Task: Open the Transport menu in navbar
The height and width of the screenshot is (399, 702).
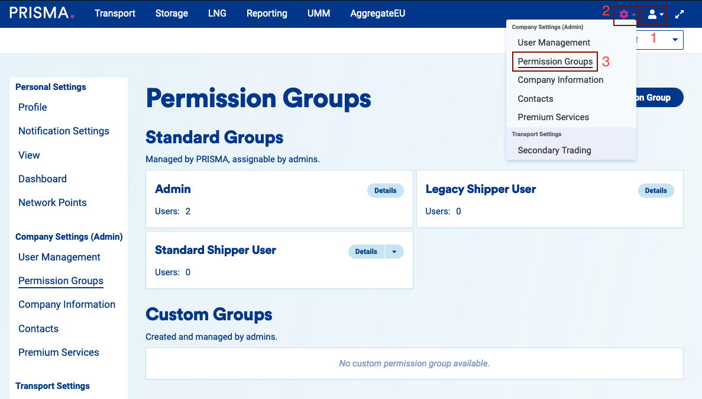Action: (x=115, y=13)
